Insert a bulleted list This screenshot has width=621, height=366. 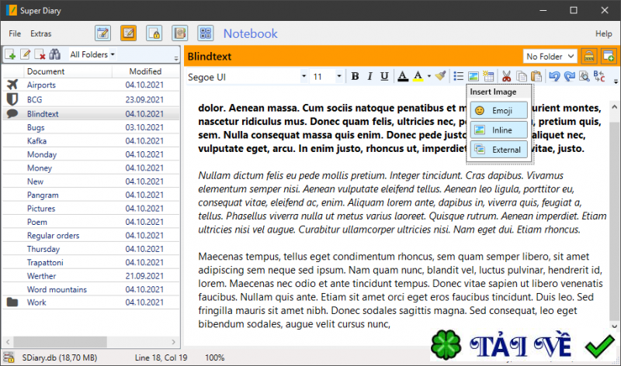pyautogui.click(x=458, y=76)
